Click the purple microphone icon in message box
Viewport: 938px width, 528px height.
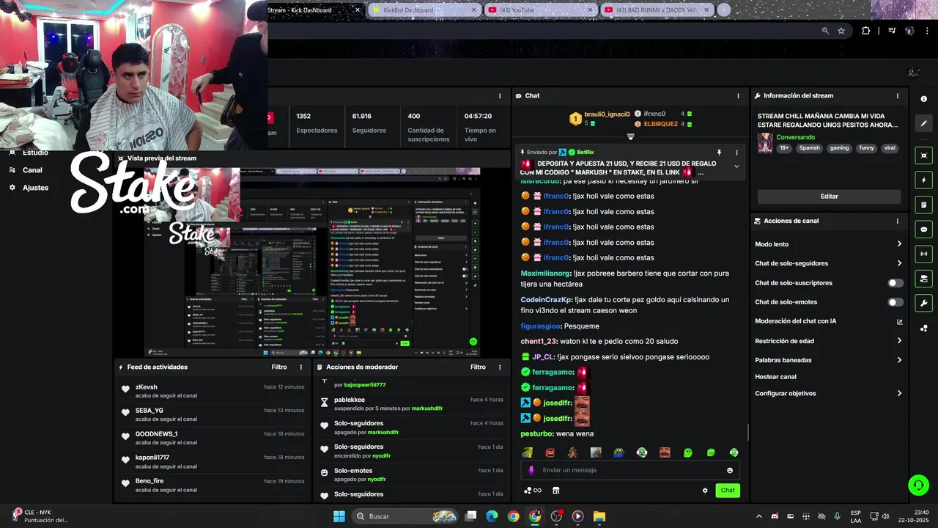point(531,470)
